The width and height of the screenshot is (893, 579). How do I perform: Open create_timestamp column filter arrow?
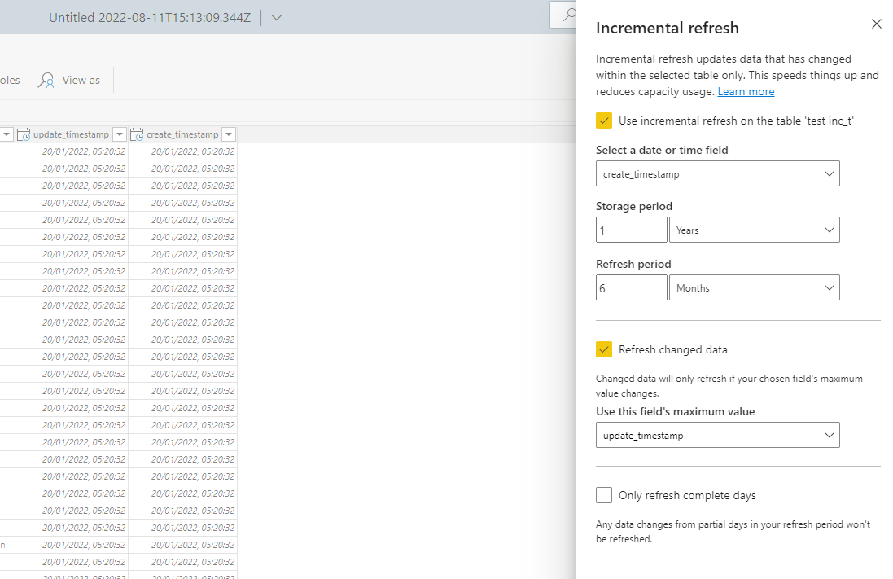pyautogui.click(x=229, y=134)
